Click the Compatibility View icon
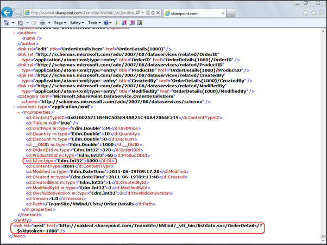This screenshot has height=245, width=327. click(148, 12)
